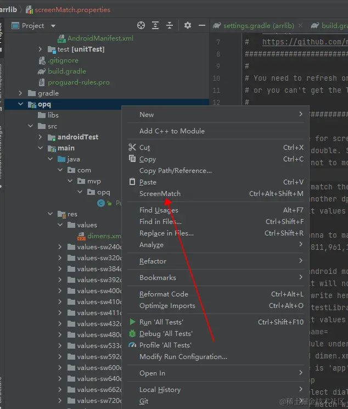Click the Cut scissors icon in context menu
This screenshot has height=409, width=348.
pyautogui.click(x=132, y=147)
